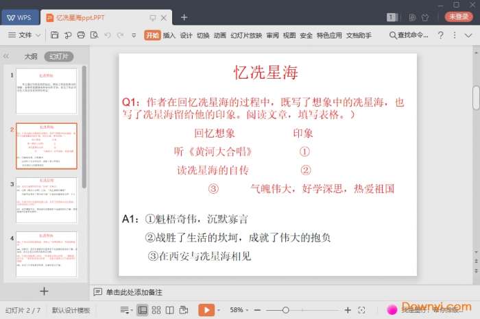Click the Print icon in toolbar
The width and height of the screenshot is (480, 319).
tap(81, 35)
